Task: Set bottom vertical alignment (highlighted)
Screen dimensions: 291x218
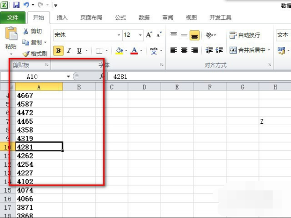Action: [x=194, y=35]
